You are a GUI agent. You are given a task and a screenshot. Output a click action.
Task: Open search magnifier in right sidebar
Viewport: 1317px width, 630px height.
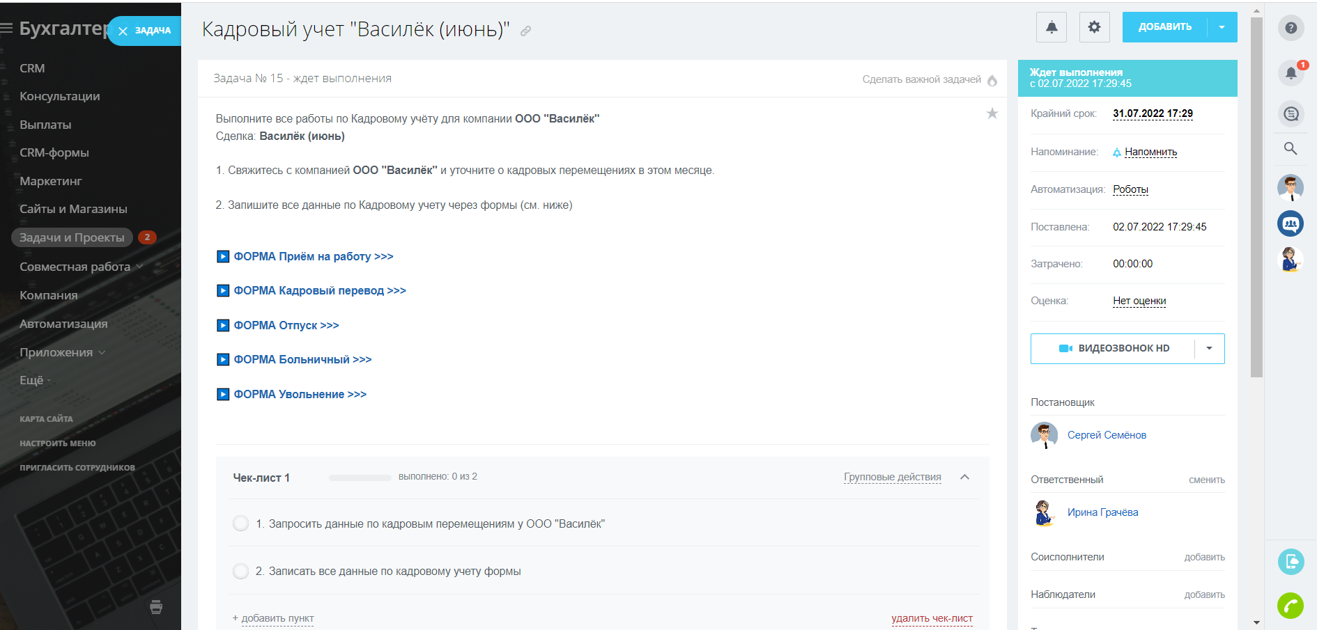1291,148
